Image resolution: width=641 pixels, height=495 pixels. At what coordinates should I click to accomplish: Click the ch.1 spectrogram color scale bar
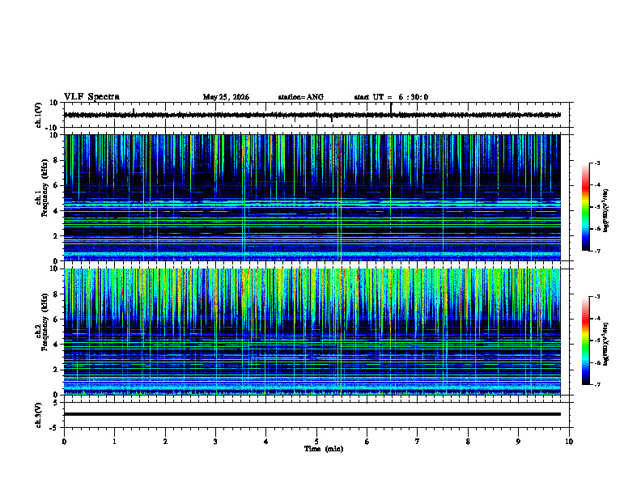tap(585, 207)
